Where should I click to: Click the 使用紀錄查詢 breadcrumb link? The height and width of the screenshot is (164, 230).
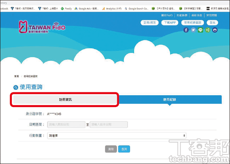[x=31, y=76]
